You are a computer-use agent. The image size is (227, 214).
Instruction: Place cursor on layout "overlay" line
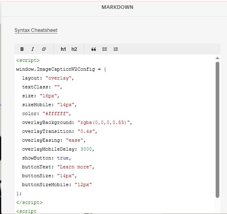pos(48,78)
